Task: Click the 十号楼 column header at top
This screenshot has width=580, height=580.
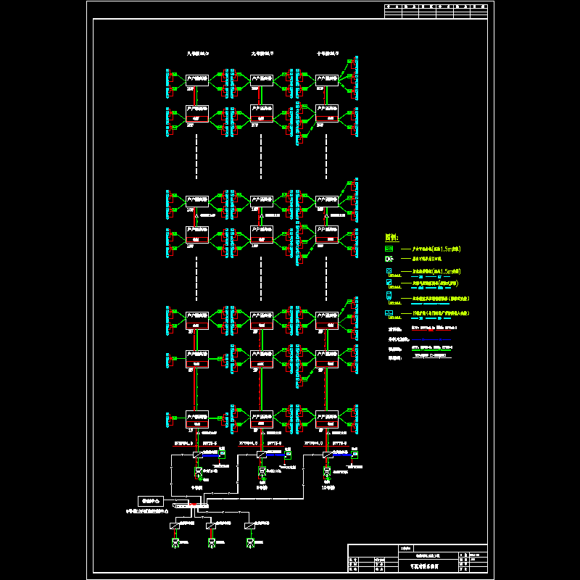Action: pyautogui.click(x=328, y=54)
